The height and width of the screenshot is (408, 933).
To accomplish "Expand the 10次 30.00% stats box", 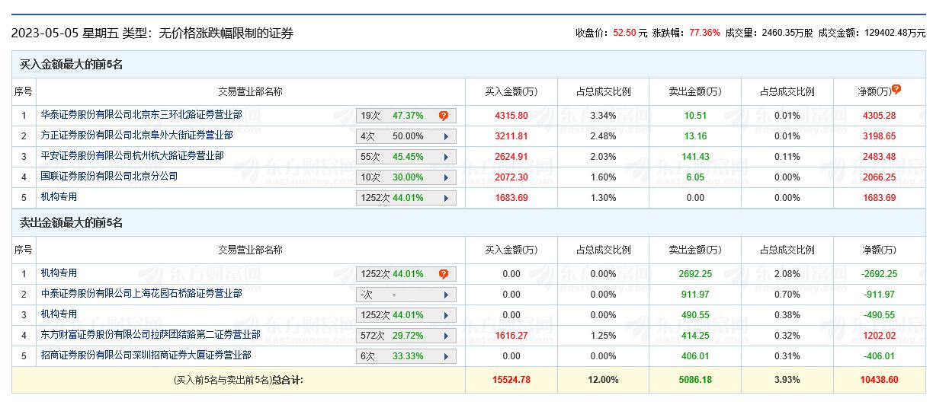I will click(x=444, y=177).
